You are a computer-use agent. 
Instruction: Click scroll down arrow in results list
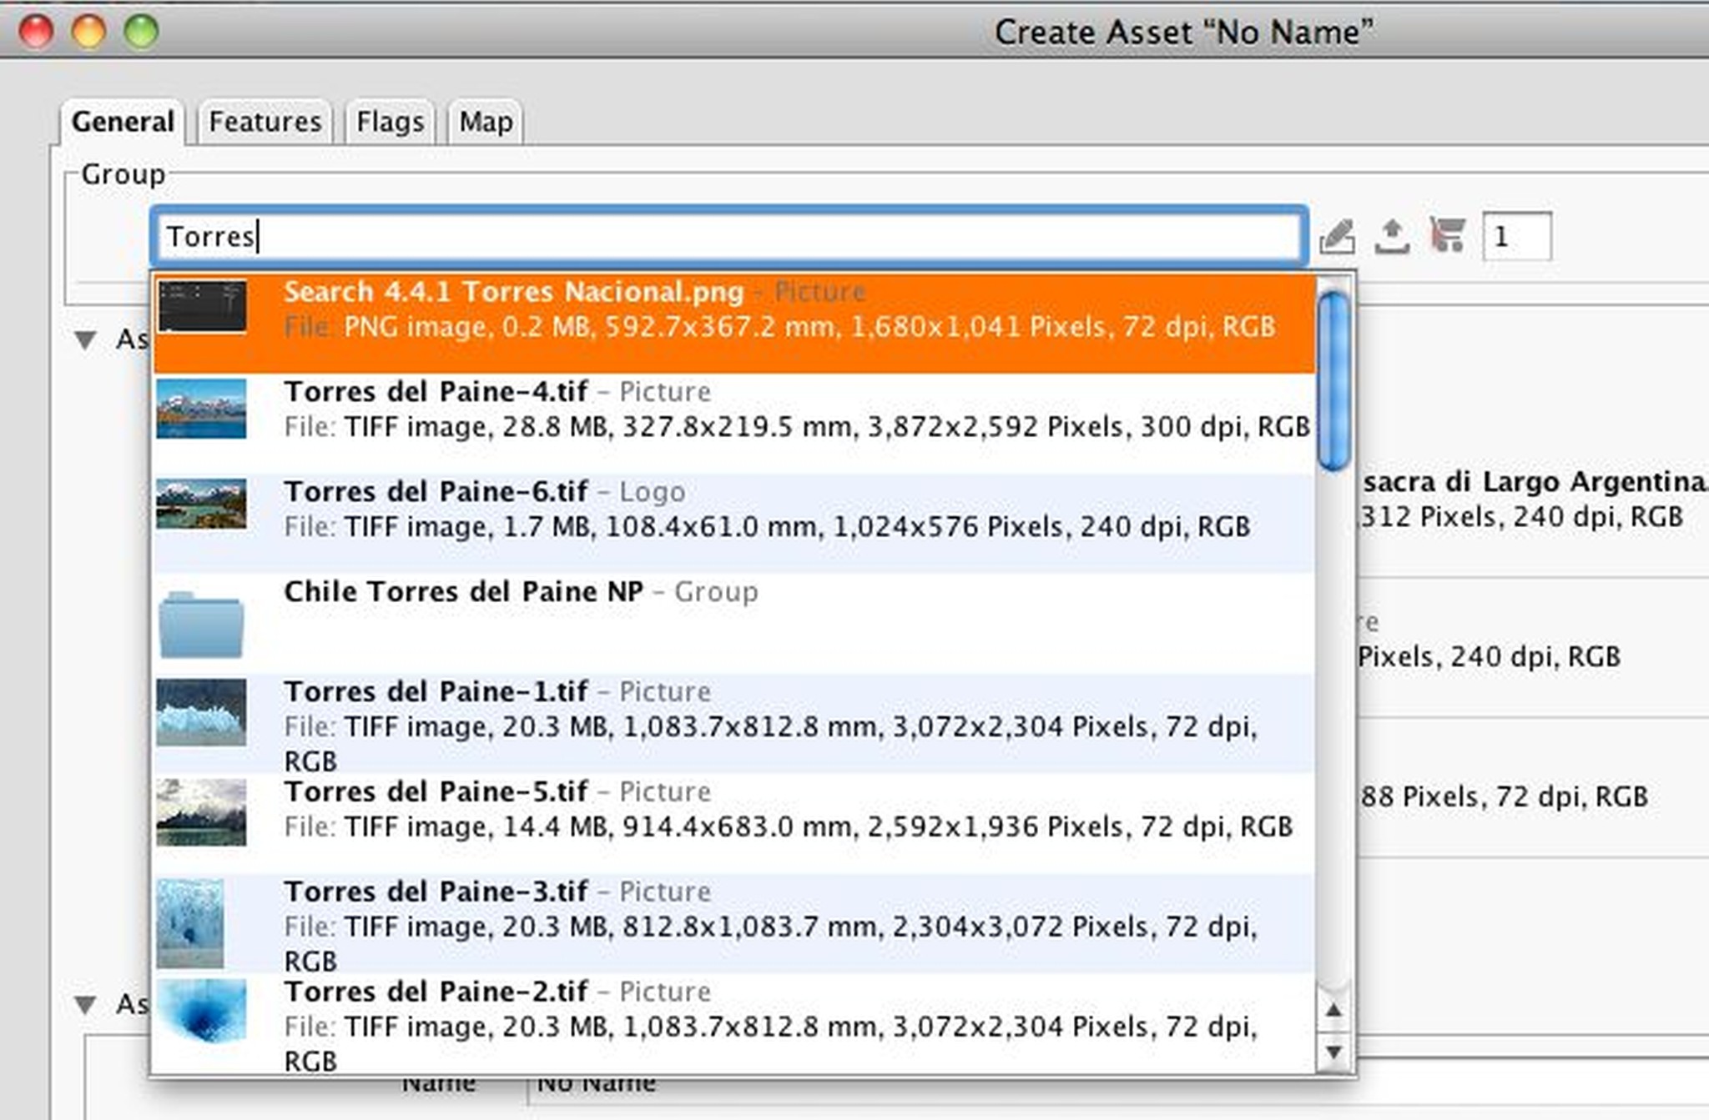[x=1333, y=1052]
